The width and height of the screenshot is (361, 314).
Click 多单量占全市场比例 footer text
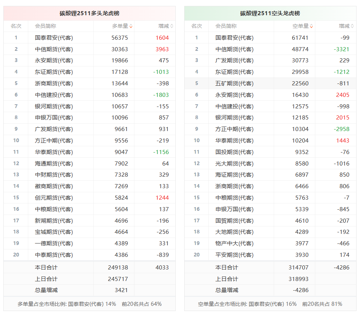click(90, 304)
